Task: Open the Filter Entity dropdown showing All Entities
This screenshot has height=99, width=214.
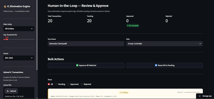Action: 19,29
